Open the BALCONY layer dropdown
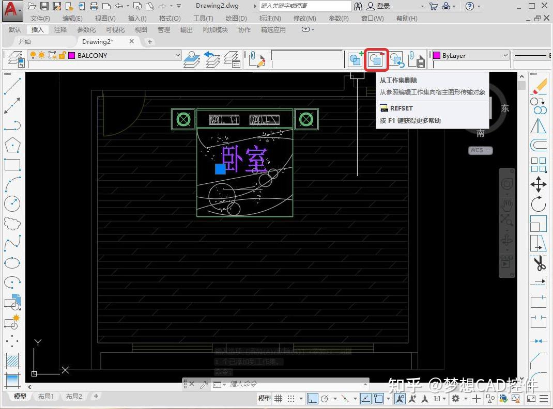 [x=178, y=55]
